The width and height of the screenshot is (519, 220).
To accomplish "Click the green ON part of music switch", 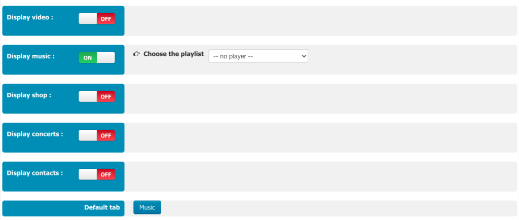I will [x=88, y=58].
